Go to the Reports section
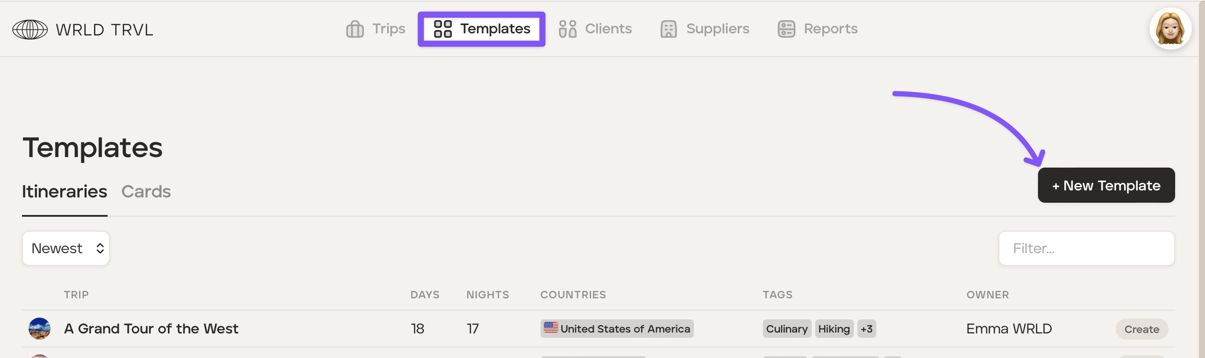 (x=830, y=29)
